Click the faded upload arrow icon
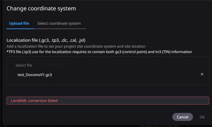Viewport: 212px width, 127px height. [42, 65]
